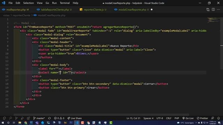This screenshot has height=125, width=223.
Task: Open the Edit menu
Action: (18, 3)
